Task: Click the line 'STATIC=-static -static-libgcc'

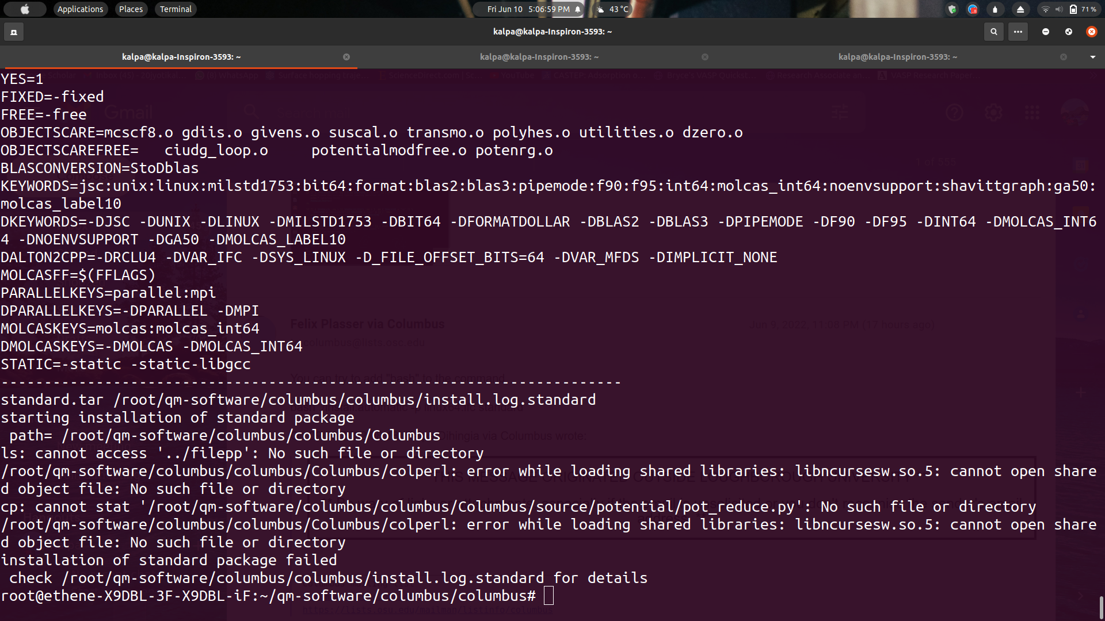Action: click(125, 364)
